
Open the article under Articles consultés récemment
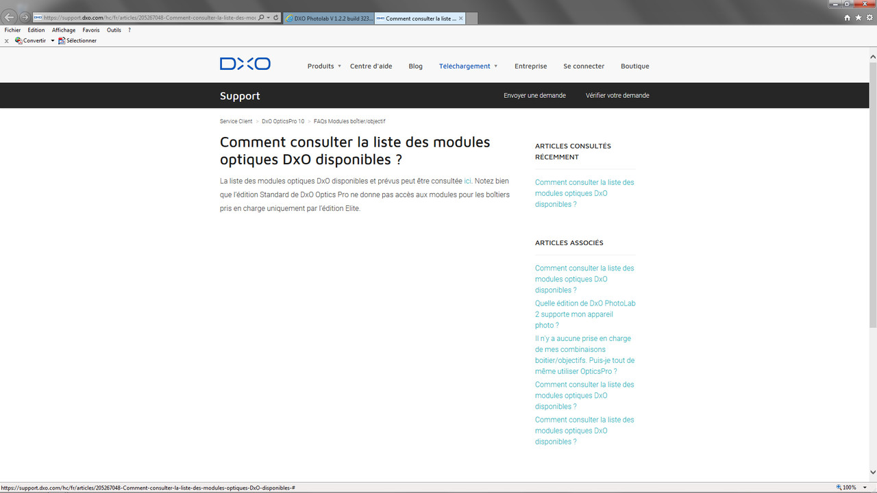[584, 193]
